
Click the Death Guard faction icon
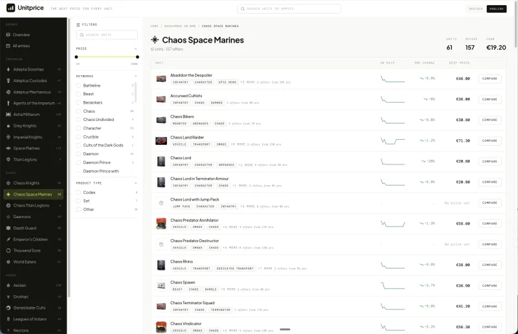[8, 228]
